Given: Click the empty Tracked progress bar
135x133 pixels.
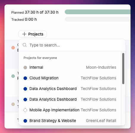Looking at the screenshot, I should click(x=98, y=19).
